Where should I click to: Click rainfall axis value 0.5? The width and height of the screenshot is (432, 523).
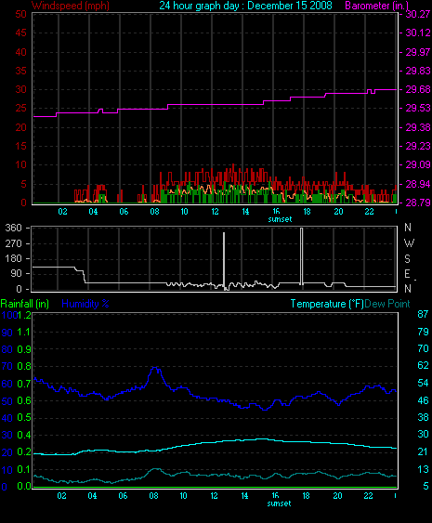(x=24, y=418)
